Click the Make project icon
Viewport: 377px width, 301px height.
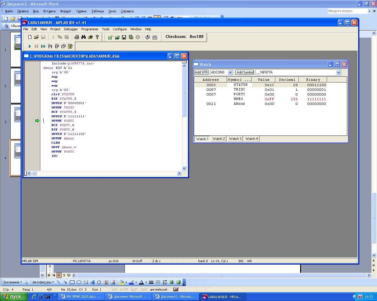click(x=148, y=37)
